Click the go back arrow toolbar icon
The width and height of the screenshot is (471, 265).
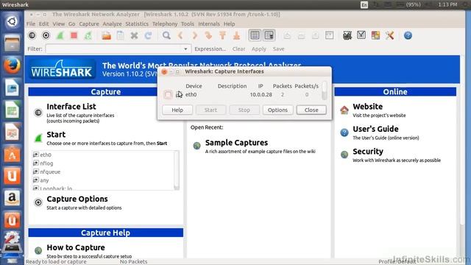click(x=180, y=35)
